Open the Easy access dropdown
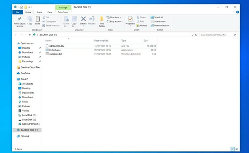This screenshot has height=153, width=249. (x=115, y=21)
